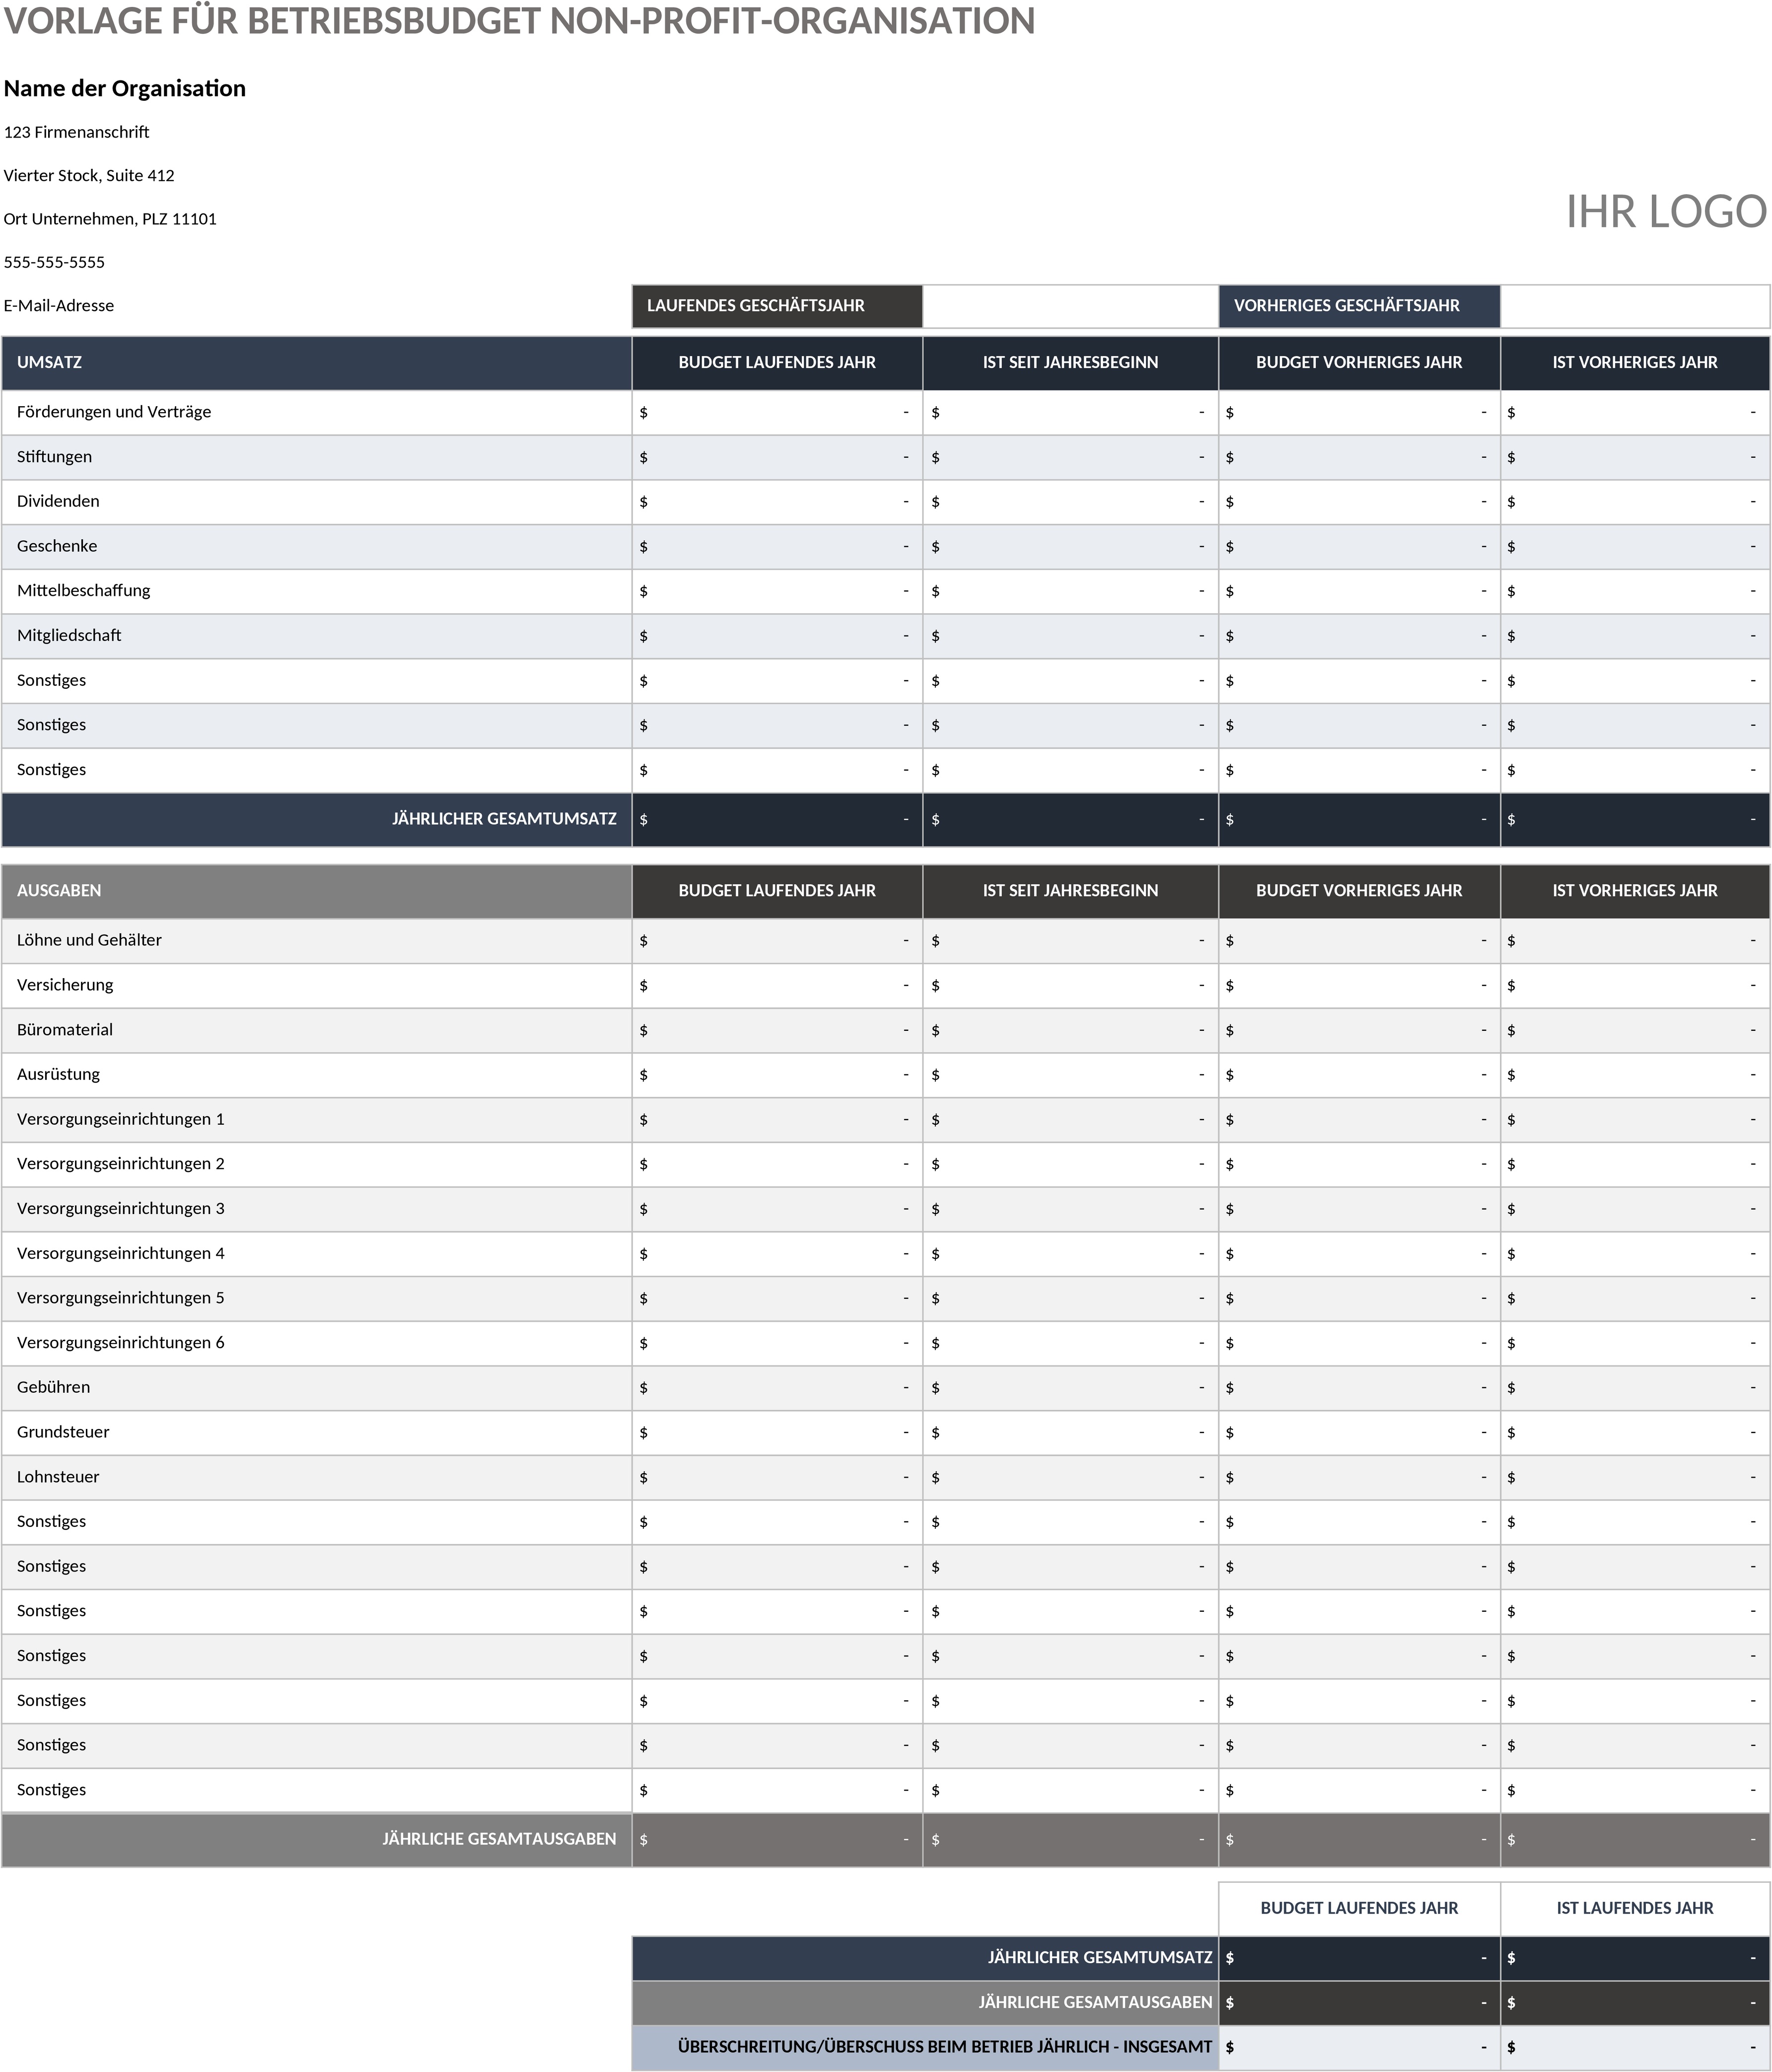Image resolution: width=1772 pixels, height=2072 pixels.
Task: Select the Dividenden Ist seit Jahresbeginn cell
Action: point(1070,502)
